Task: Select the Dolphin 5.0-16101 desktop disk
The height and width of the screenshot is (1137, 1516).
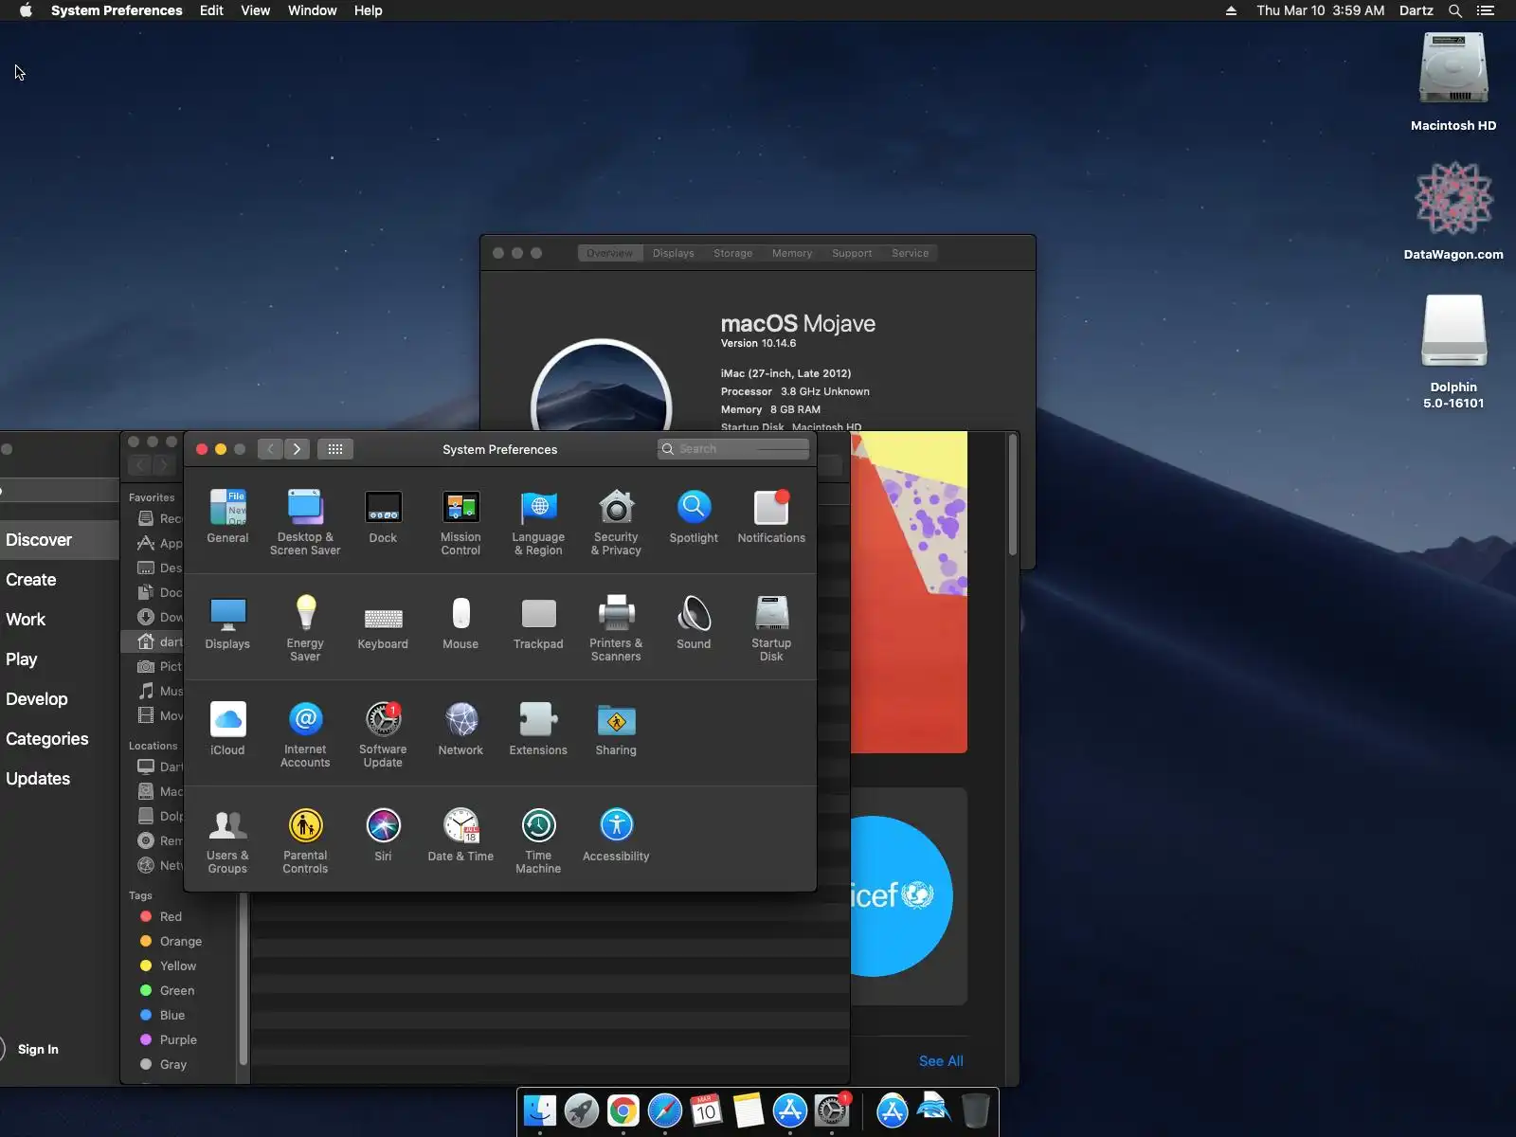Action: (1453, 352)
